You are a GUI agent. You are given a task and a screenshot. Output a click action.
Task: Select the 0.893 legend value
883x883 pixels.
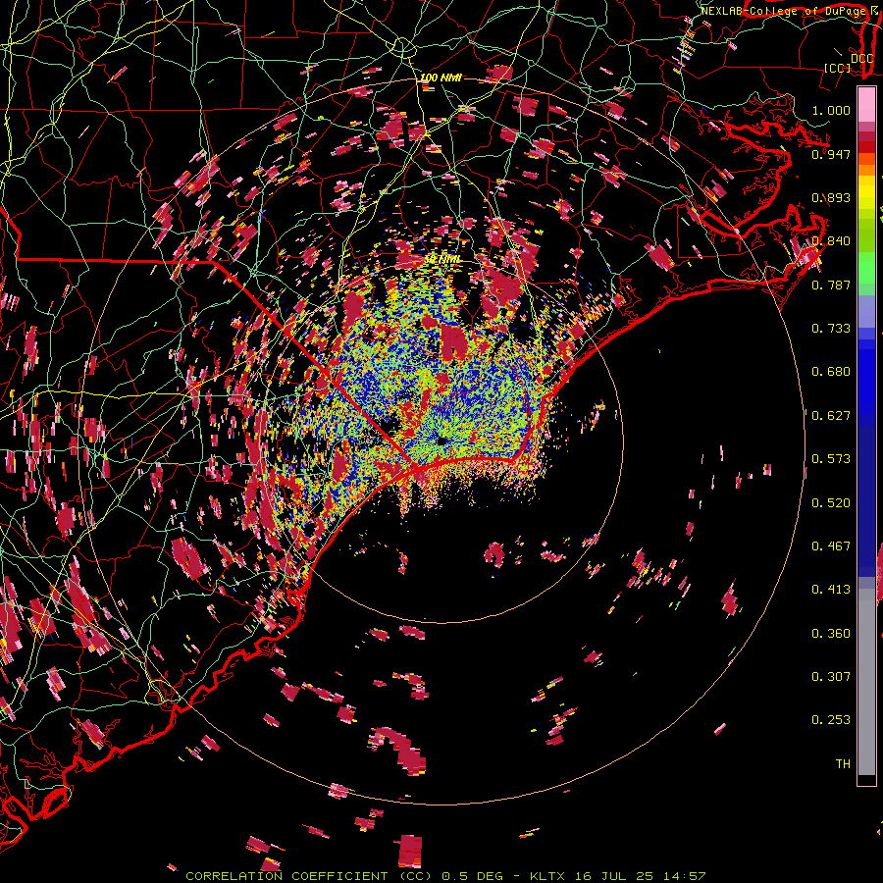[x=831, y=197]
